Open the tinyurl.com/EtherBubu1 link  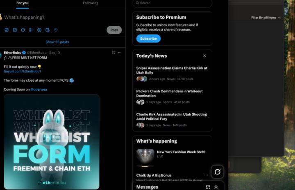tap(22, 71)
